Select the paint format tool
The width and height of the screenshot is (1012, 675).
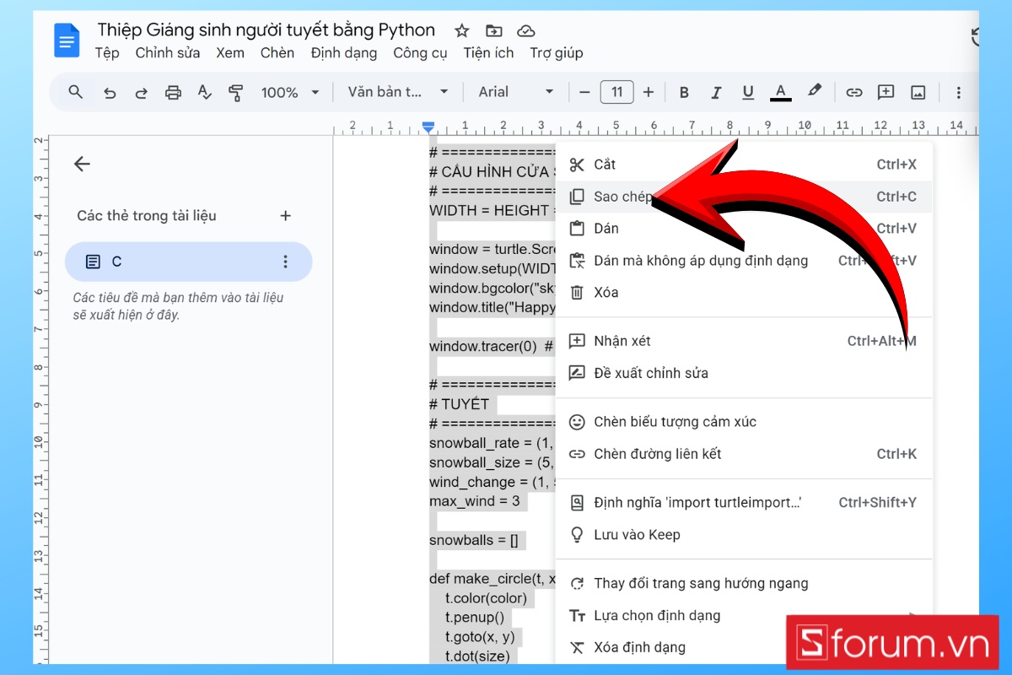click(236, 92)
